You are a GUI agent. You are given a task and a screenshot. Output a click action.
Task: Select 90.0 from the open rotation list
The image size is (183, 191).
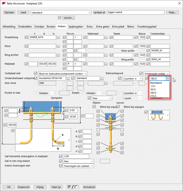pyautogui.click(x=153, y=89)
